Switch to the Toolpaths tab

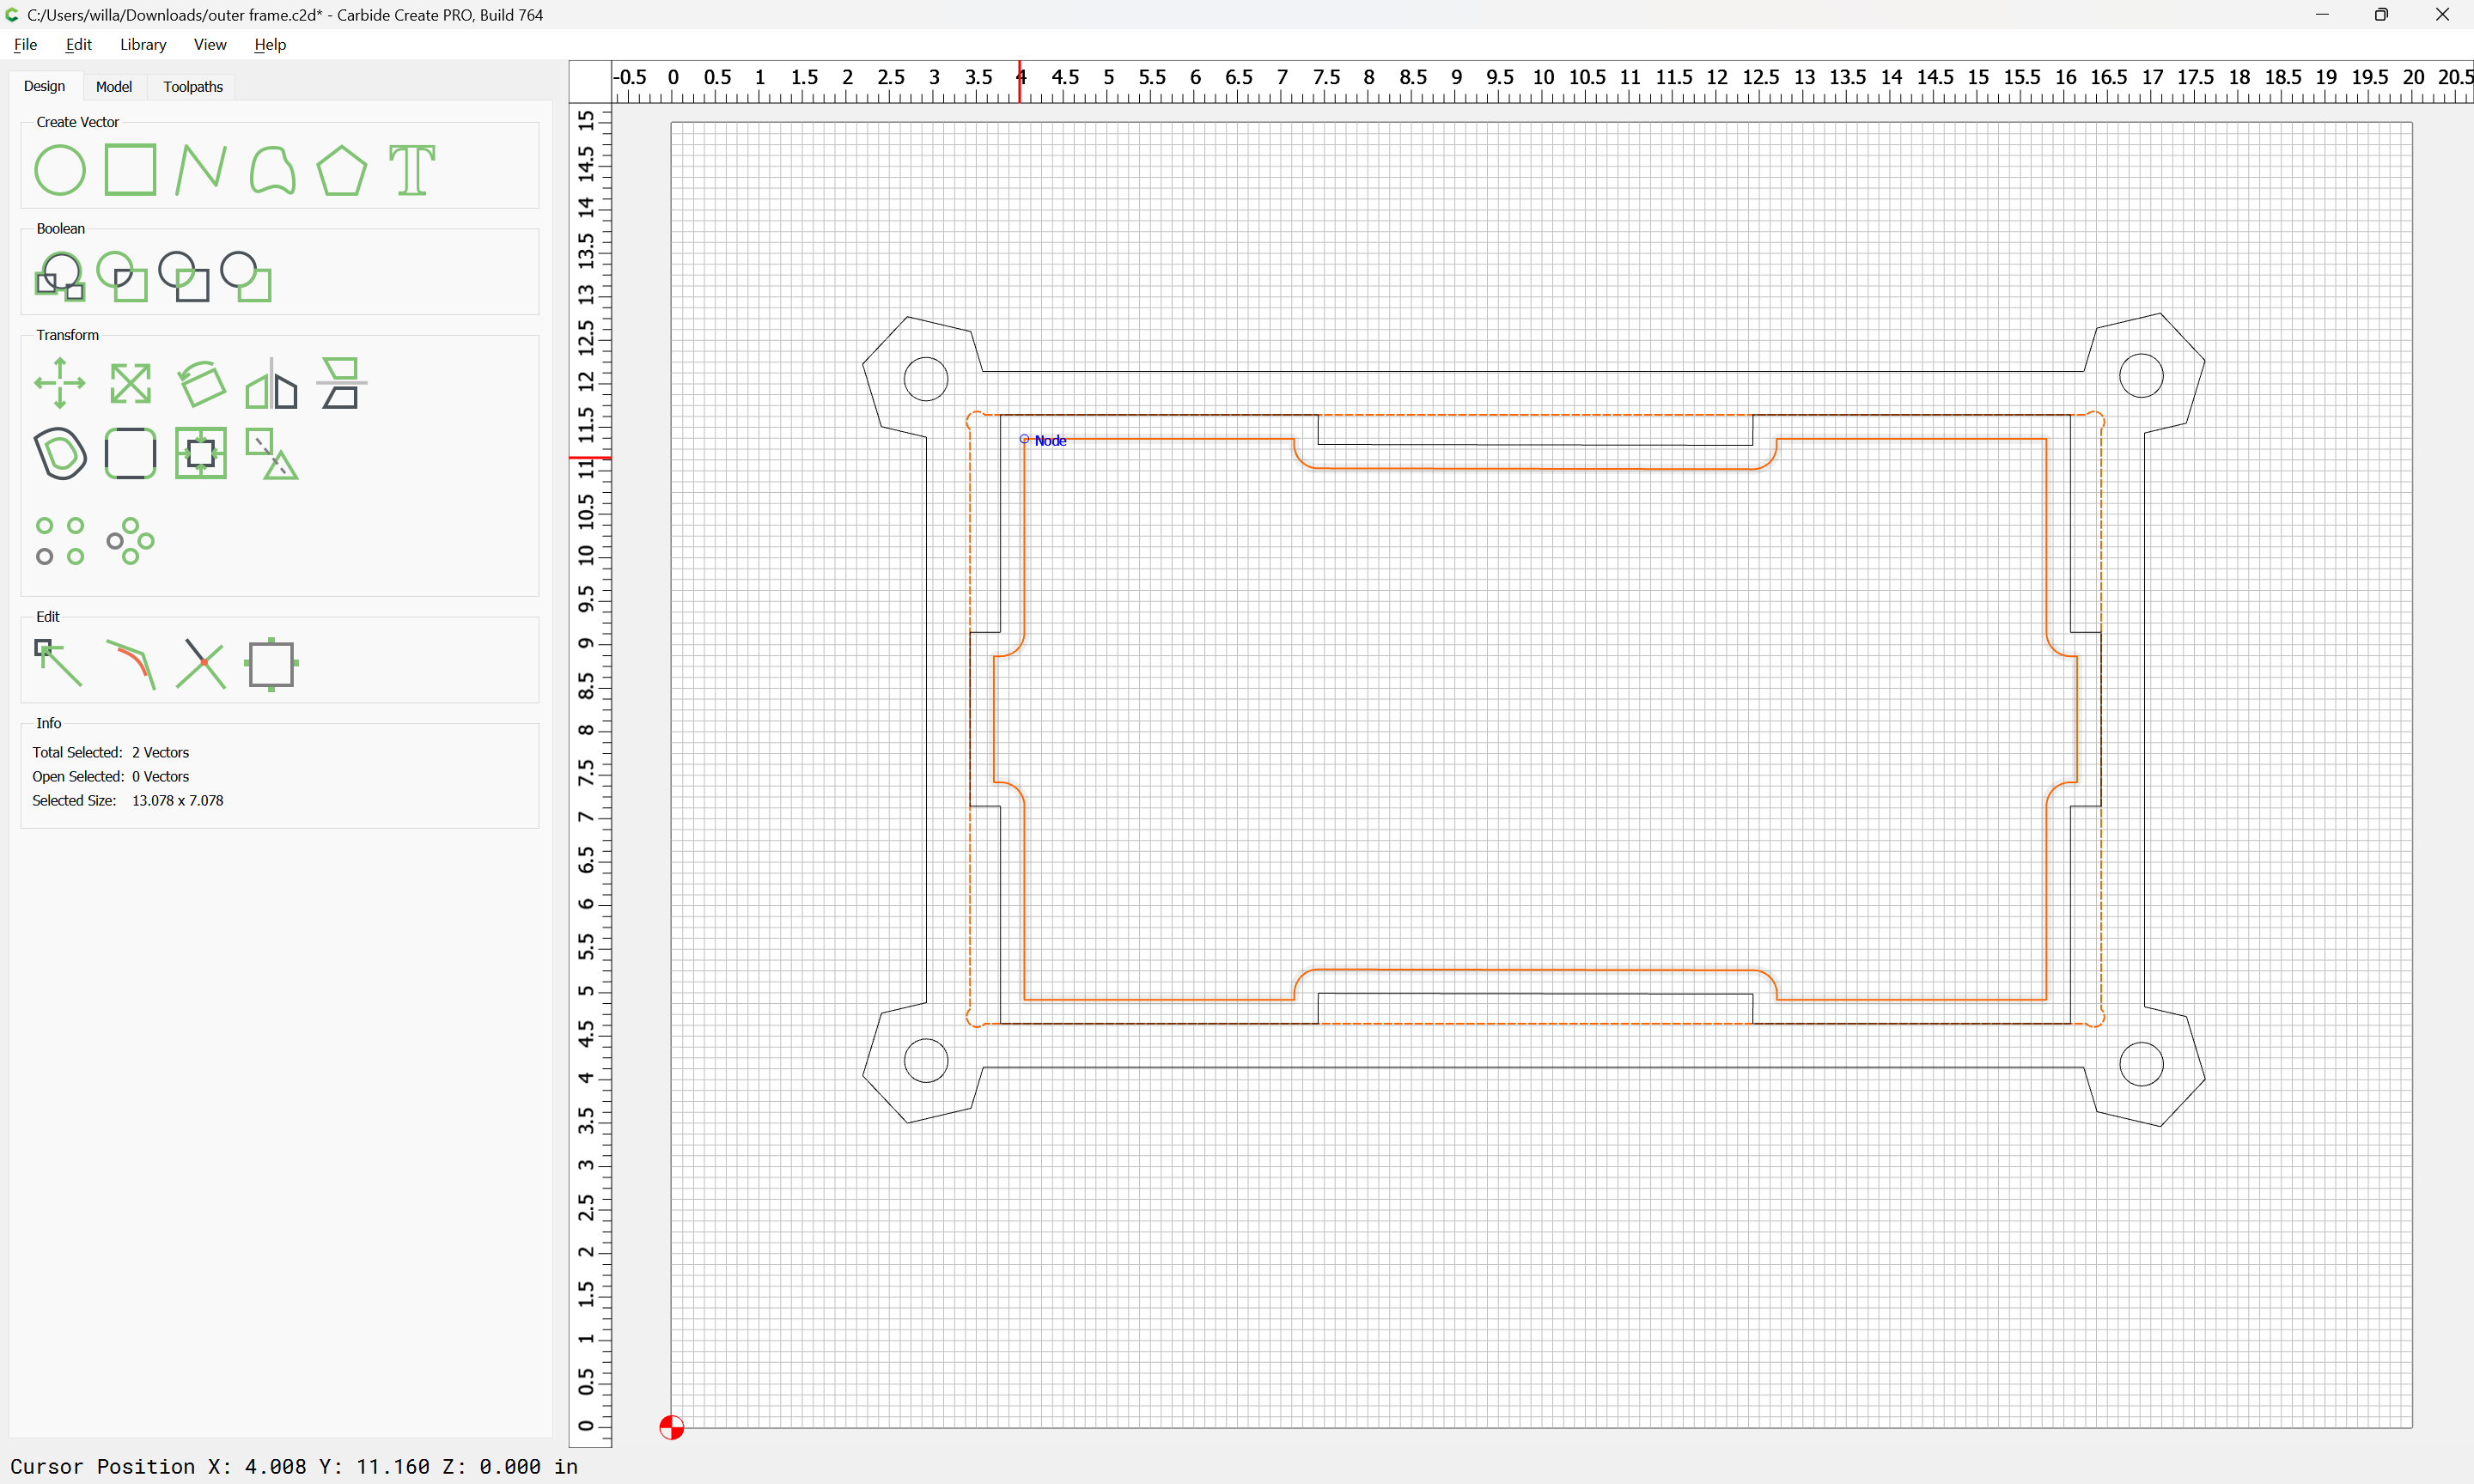click(193, 87)
